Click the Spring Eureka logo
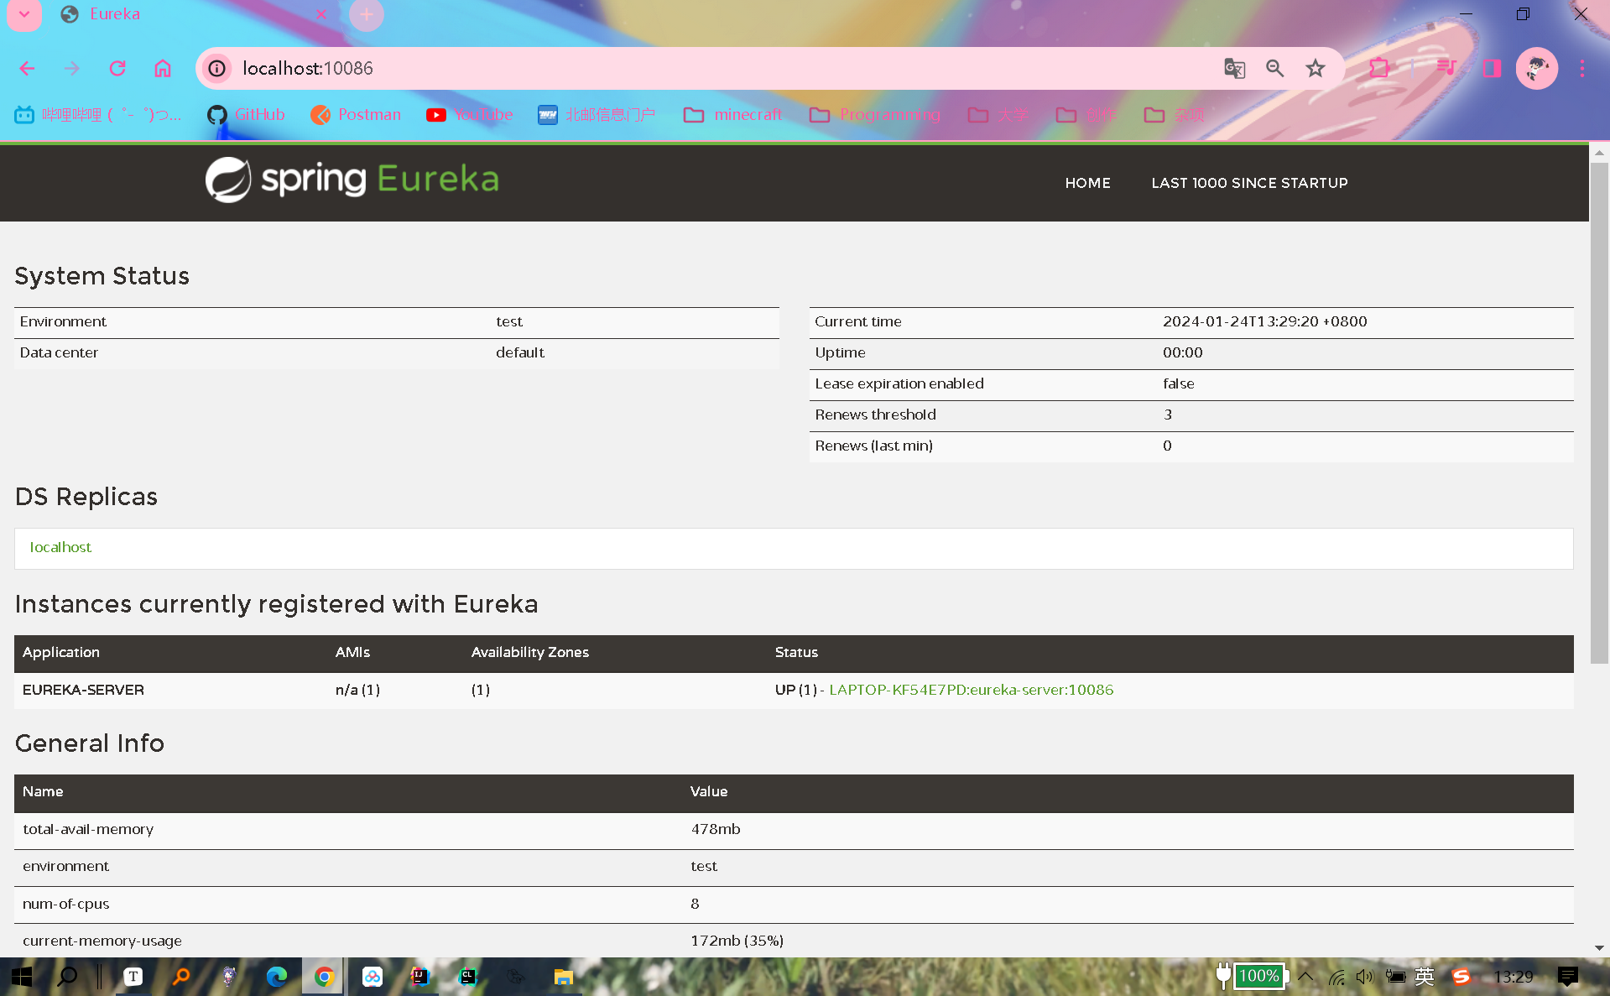The width and height of the screenshot is (1610, 996). (352, 180)
